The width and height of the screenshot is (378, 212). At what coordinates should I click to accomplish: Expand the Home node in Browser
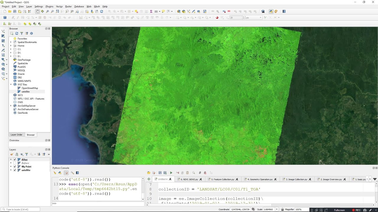[x=11, y=46]
